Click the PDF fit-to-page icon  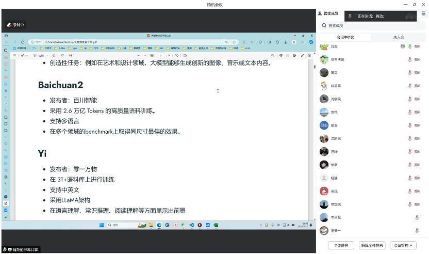[152, 55]
